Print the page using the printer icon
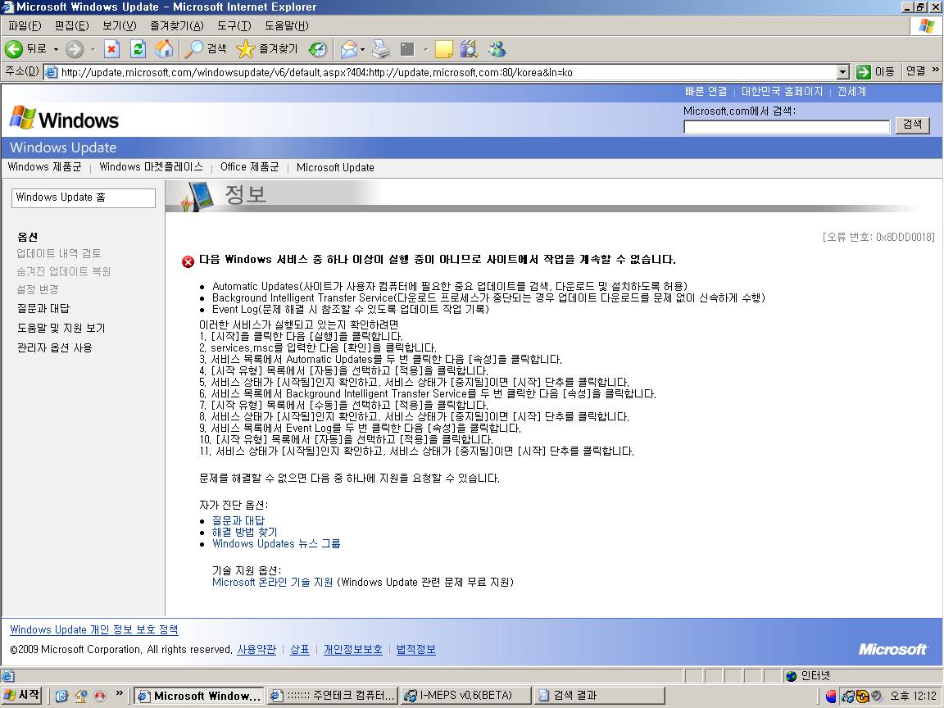The width and height of the screenshot is (944, 708). tap(380, 49)
